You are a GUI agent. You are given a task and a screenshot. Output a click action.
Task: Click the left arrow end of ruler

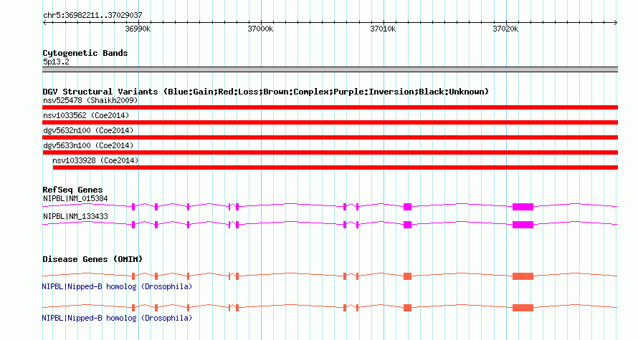tap(44, 22)
